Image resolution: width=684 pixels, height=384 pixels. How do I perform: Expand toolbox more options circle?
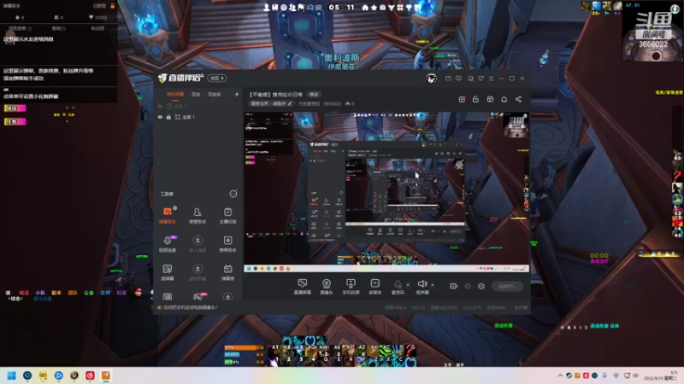click(x=233, y=194)
